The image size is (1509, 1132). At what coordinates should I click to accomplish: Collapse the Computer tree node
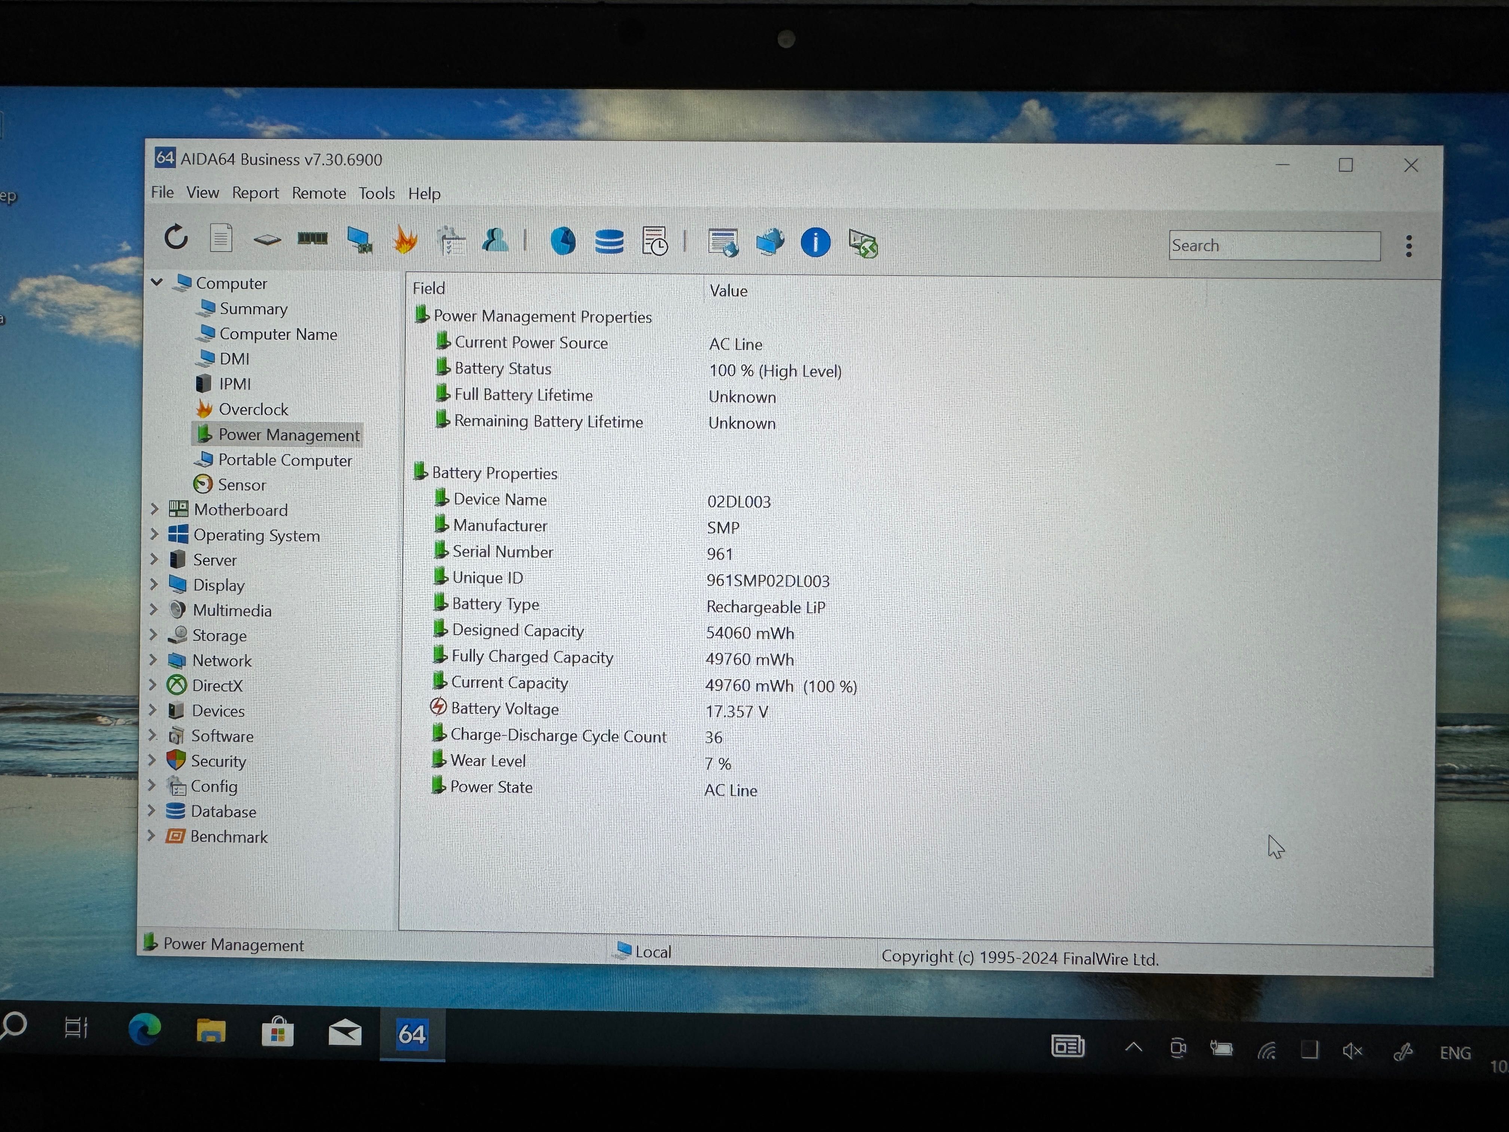[x=157, y=282]
